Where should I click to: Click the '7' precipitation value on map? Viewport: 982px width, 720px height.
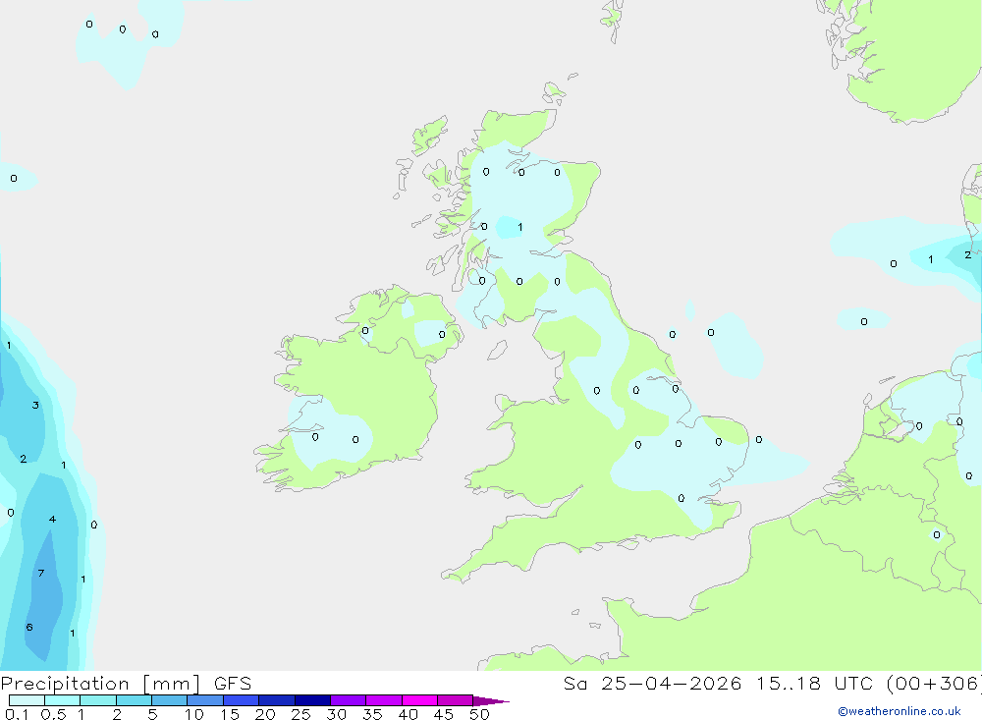41,574
